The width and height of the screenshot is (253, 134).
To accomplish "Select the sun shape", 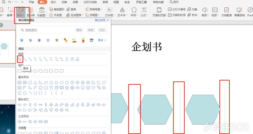I will tap(104, 88).
